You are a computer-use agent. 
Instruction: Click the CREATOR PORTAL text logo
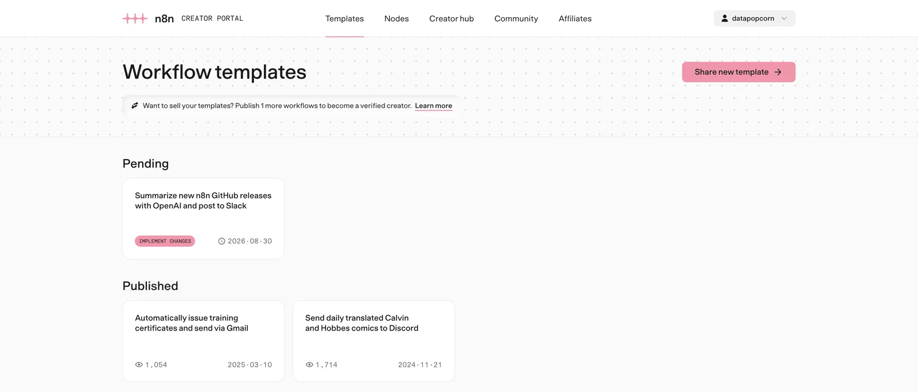[x=212, y=18]
